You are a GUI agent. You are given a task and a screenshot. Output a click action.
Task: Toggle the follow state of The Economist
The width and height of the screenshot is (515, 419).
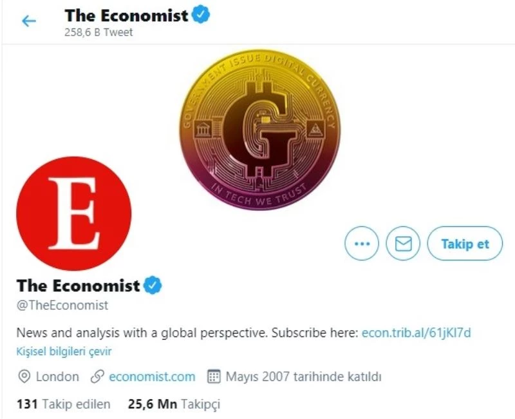[x=465, y=243]
